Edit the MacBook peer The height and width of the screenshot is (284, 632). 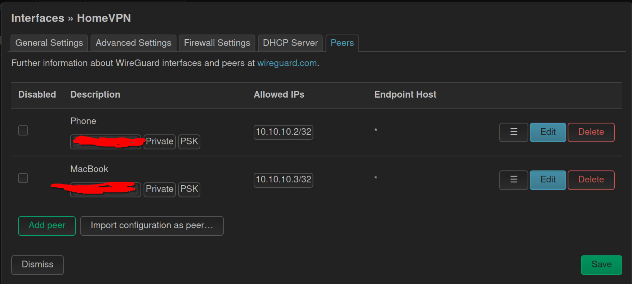548,179
